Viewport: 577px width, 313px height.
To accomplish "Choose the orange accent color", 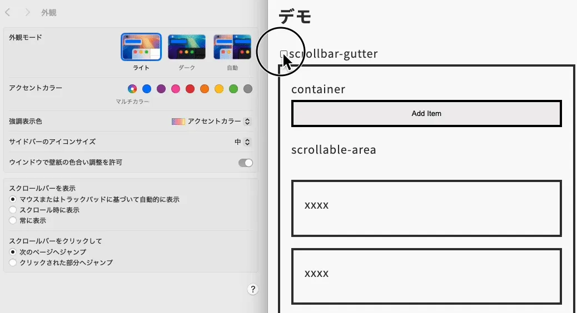I will [205, 89].
